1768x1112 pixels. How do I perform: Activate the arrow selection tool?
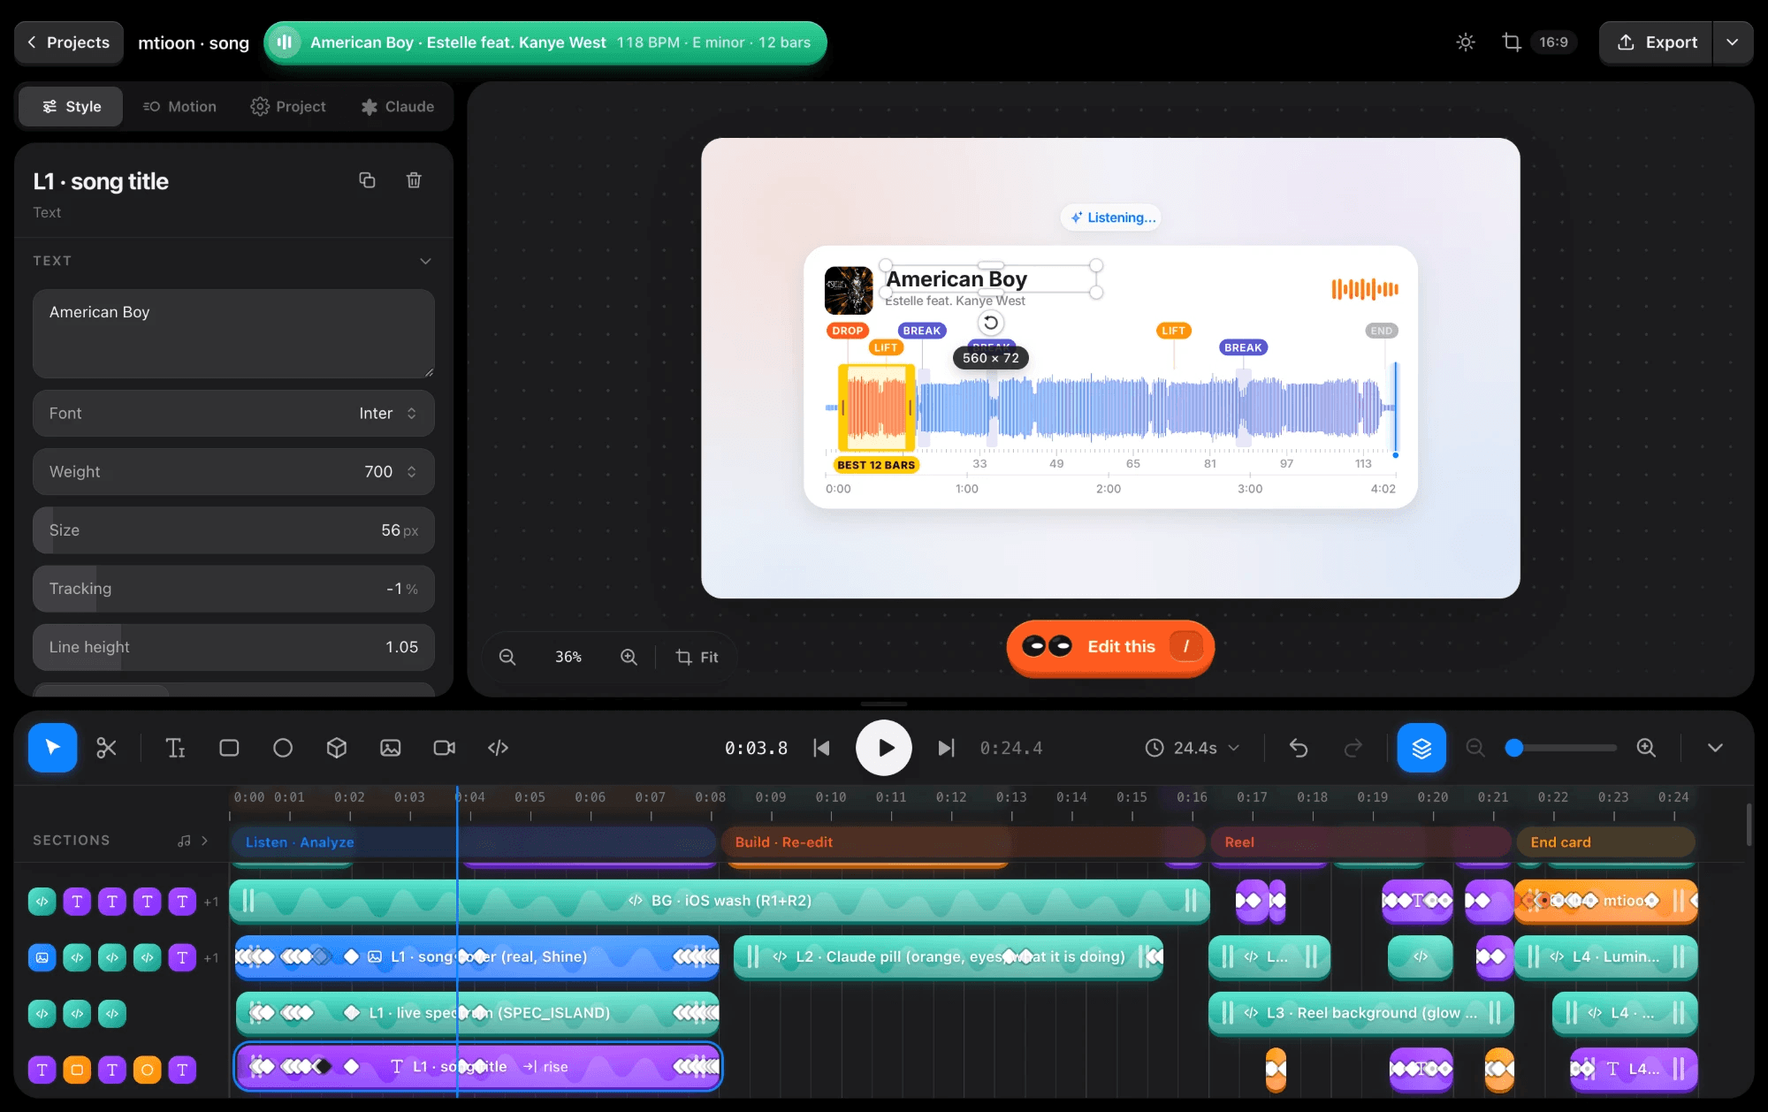(x=52, y=748)
